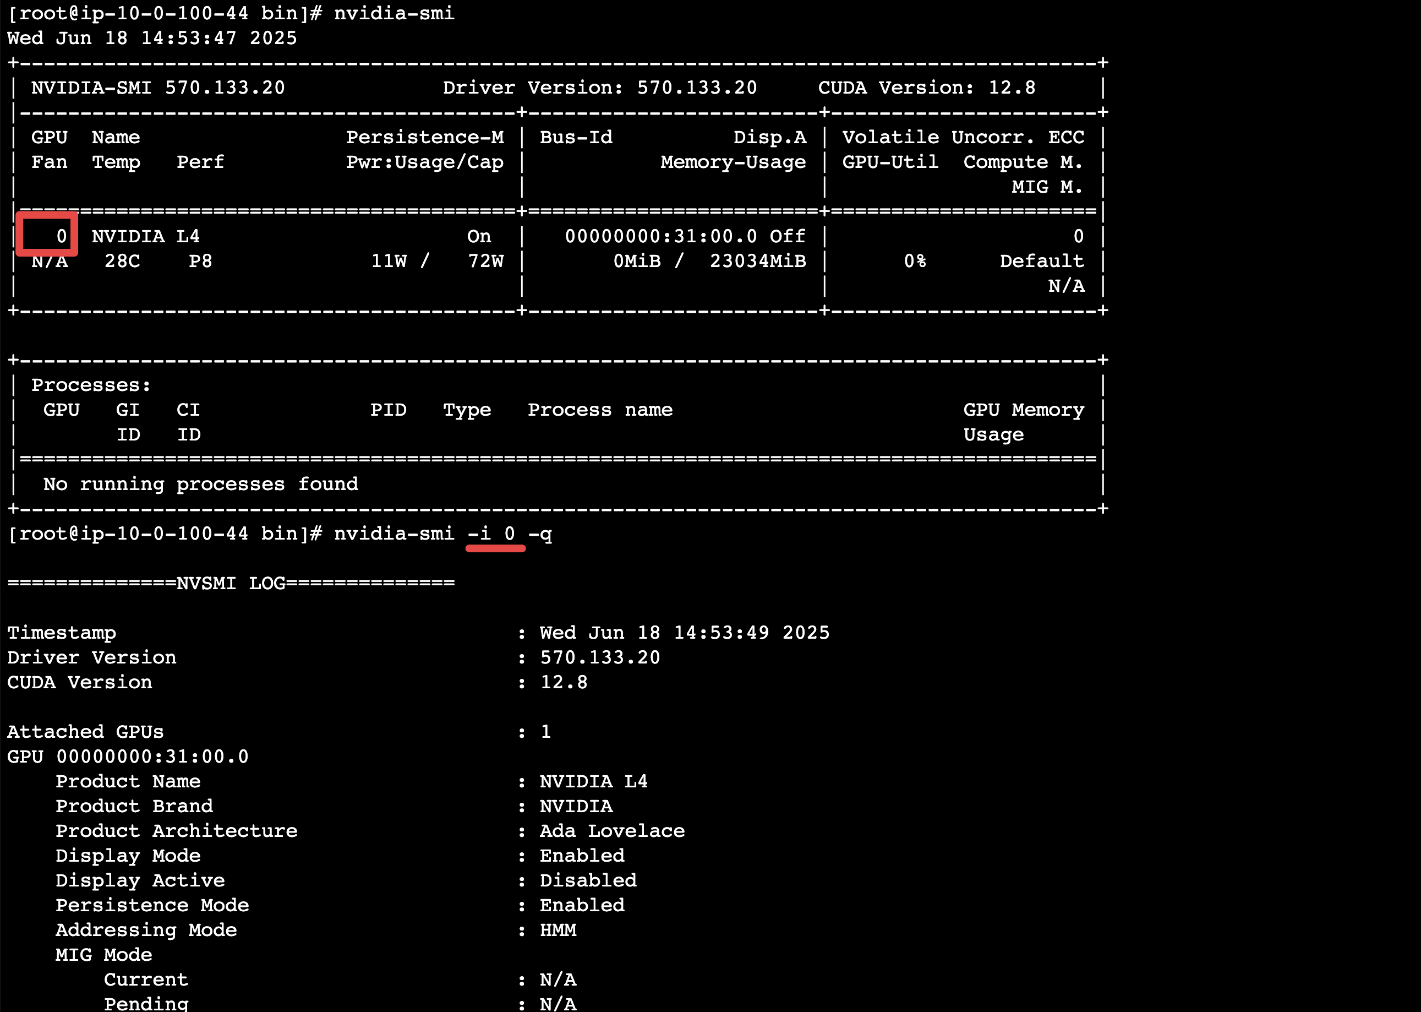This screenshot has width=1421, height=1012.
Task: Click the Default compute mode value
Action: [1041, 261]
